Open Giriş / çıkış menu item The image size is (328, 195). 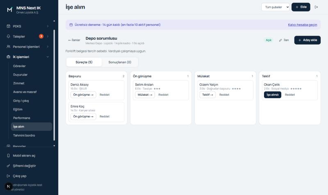click(x=21, y=101)
